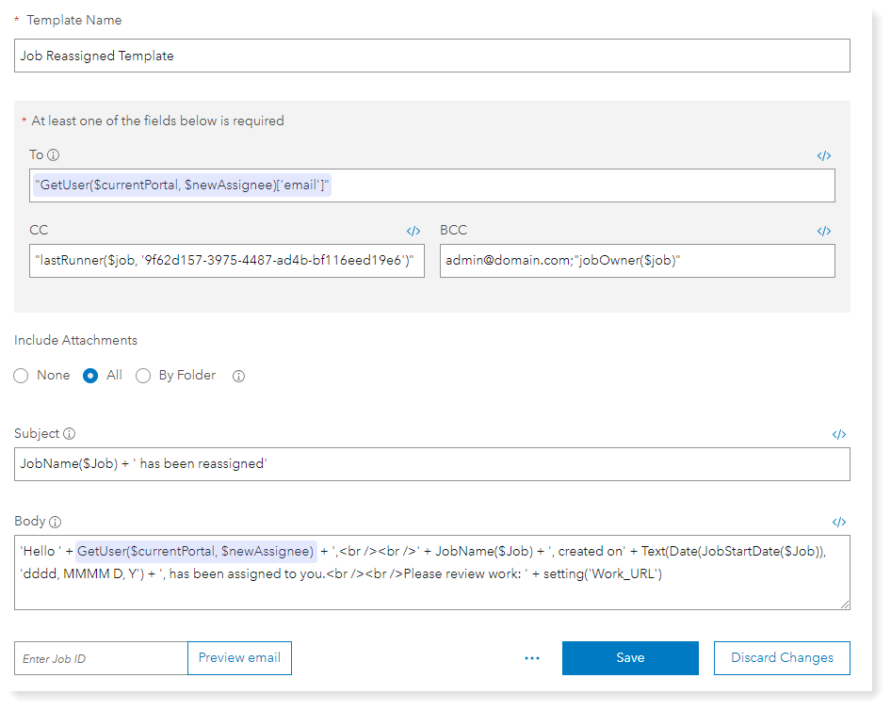Click the info icon beside Subject label
The image size is (891, 710).
click(x=70, y=434)
